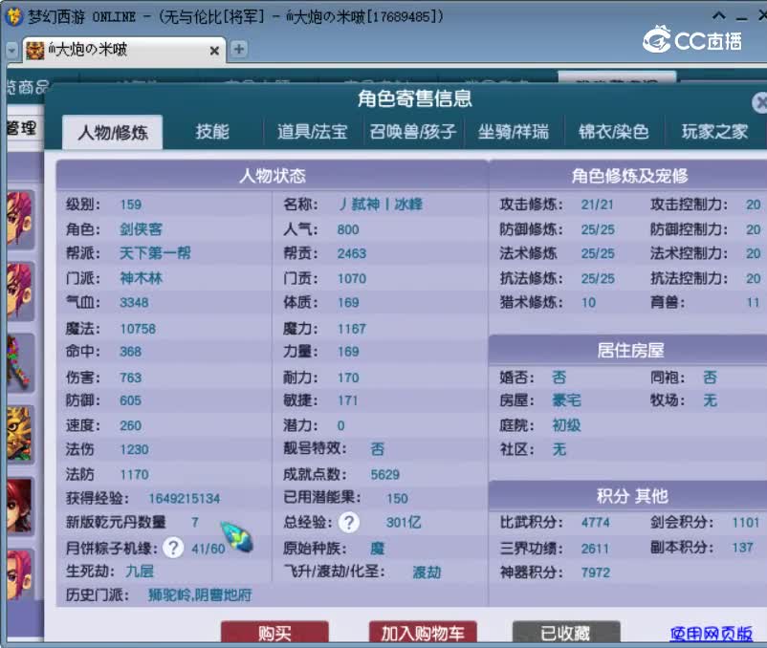
Task: Click the level value 159
Action: click(131, 205)
